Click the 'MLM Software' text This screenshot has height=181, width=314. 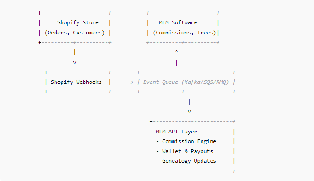(178, 22)
